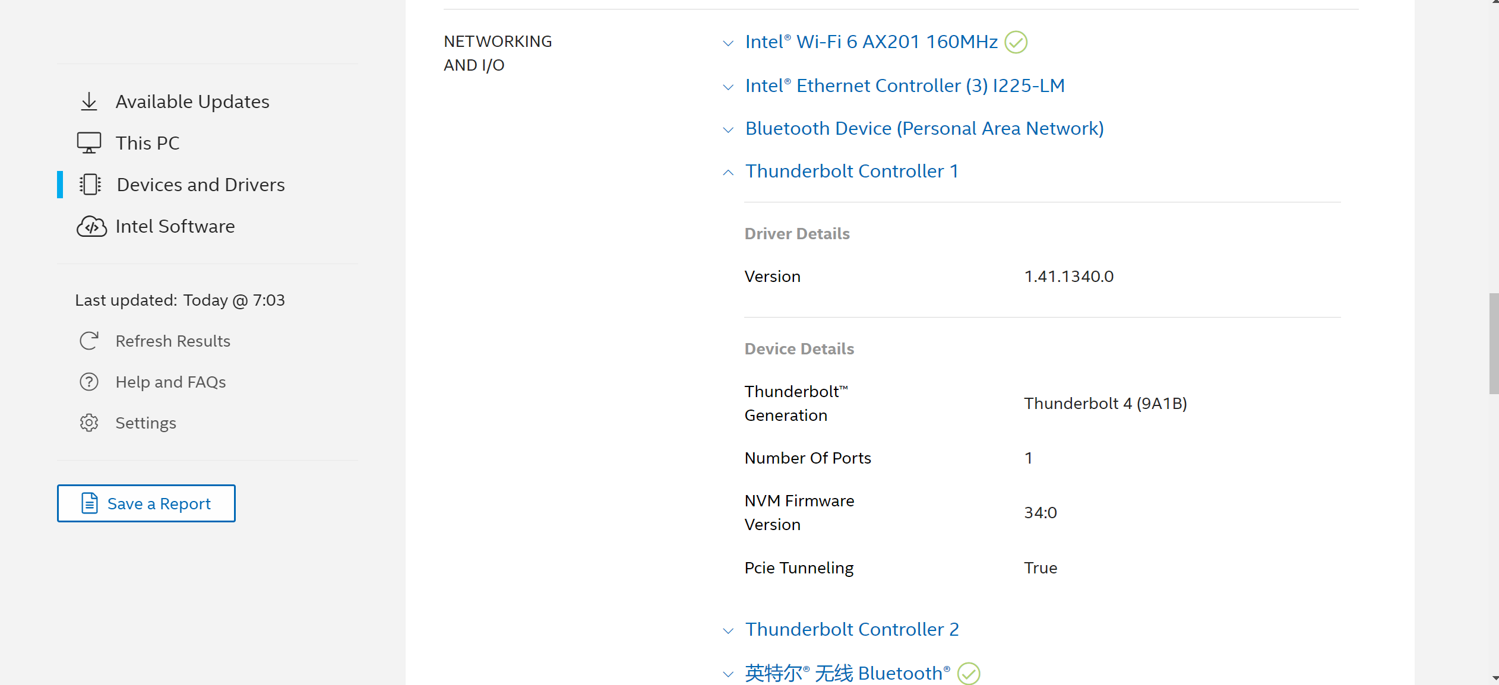Click the vertical scrollbar thumb

pyautogui.click(x=1493, y=343)
